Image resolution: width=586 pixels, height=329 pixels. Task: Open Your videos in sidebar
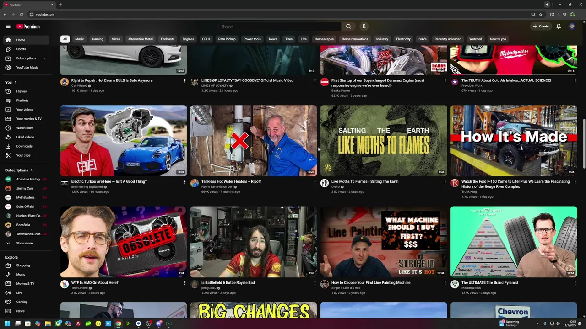26,110
